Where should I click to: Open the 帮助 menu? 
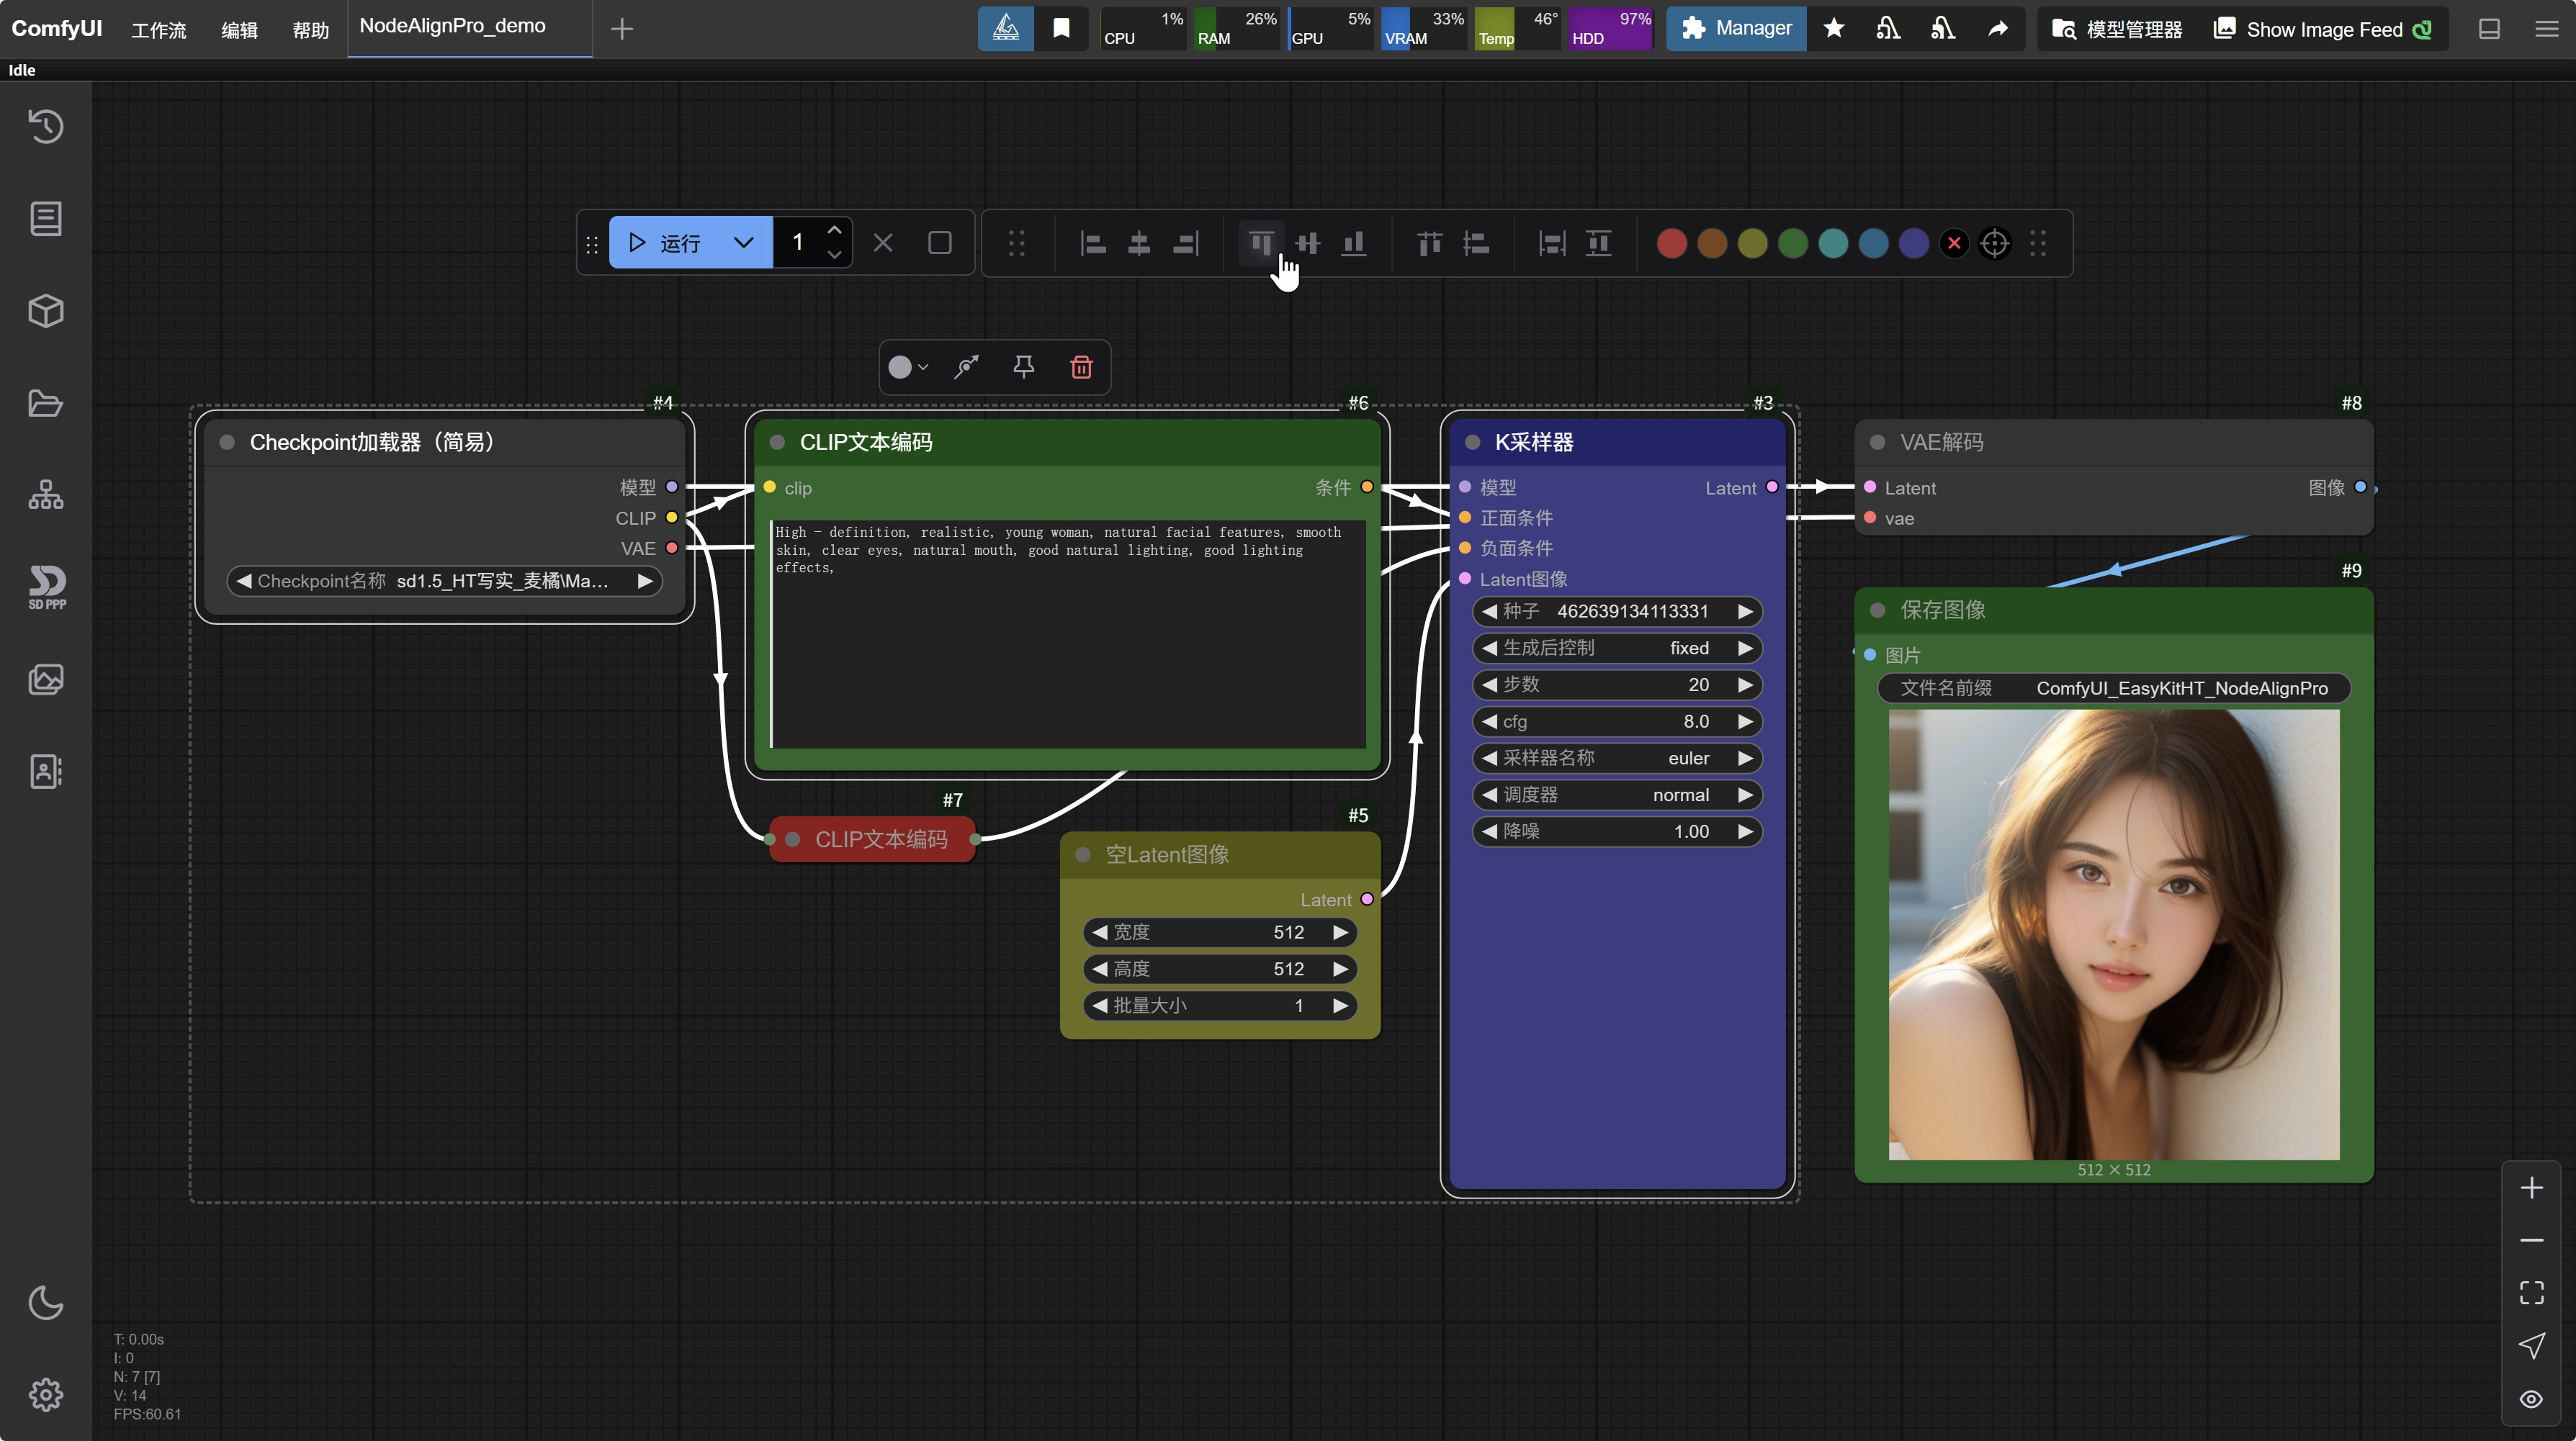point(310,30)
